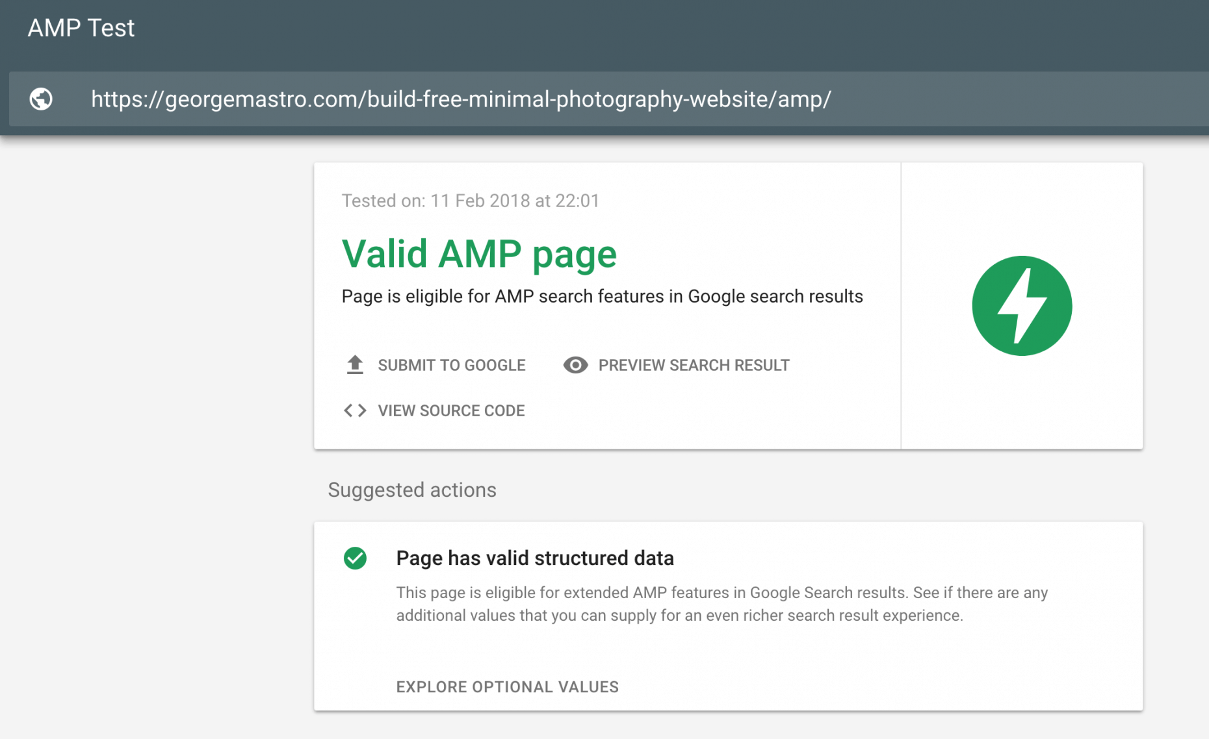This screenshot has height=739, width=1209.
Task: Select 'Page has valid structured data' title
Action: pos(534,558)
